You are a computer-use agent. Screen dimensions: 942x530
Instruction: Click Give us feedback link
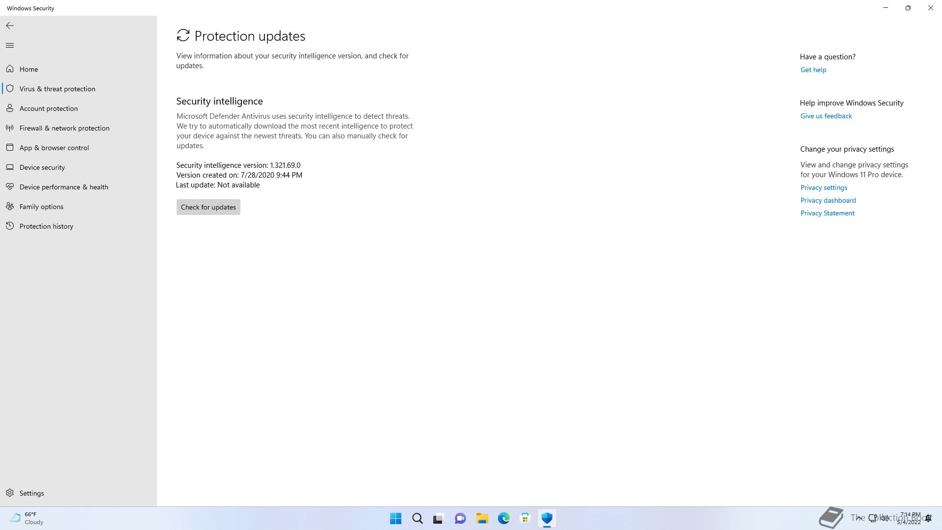click(826, 116)
